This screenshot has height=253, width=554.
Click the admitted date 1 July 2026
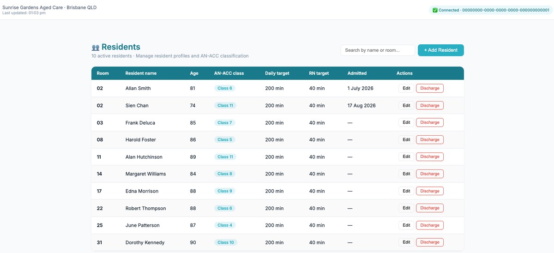(x=361, y=88)
